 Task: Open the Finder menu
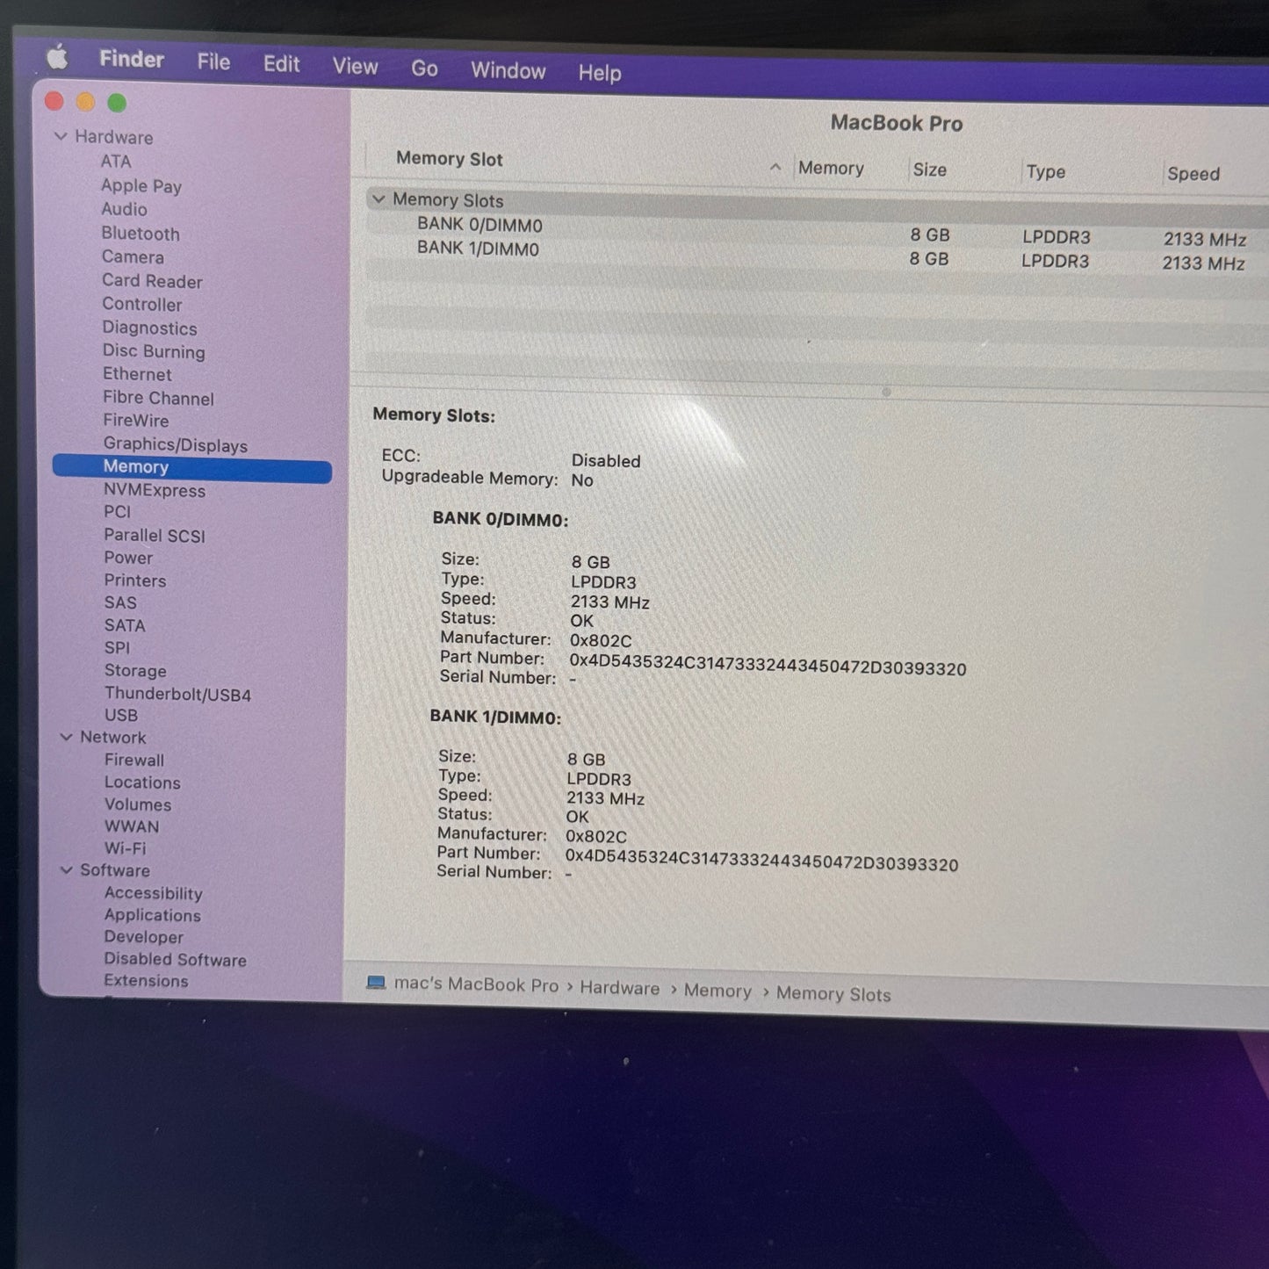coord(132,59)
